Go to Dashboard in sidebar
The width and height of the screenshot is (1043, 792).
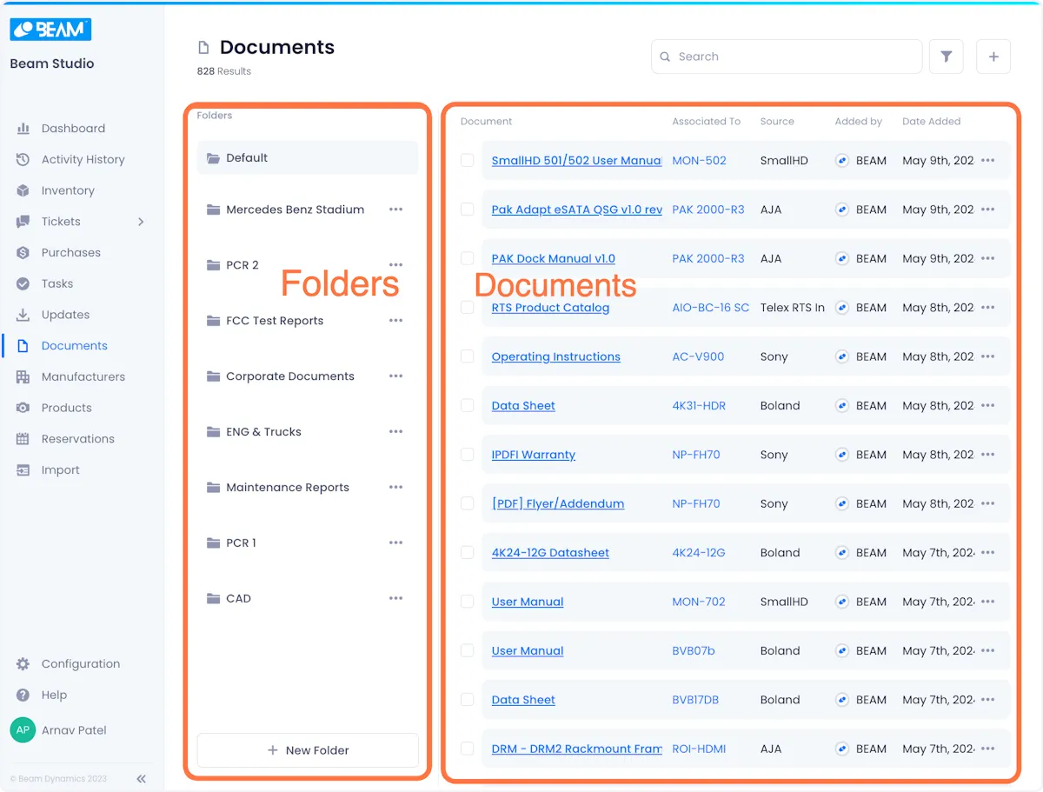click(73, 129)
